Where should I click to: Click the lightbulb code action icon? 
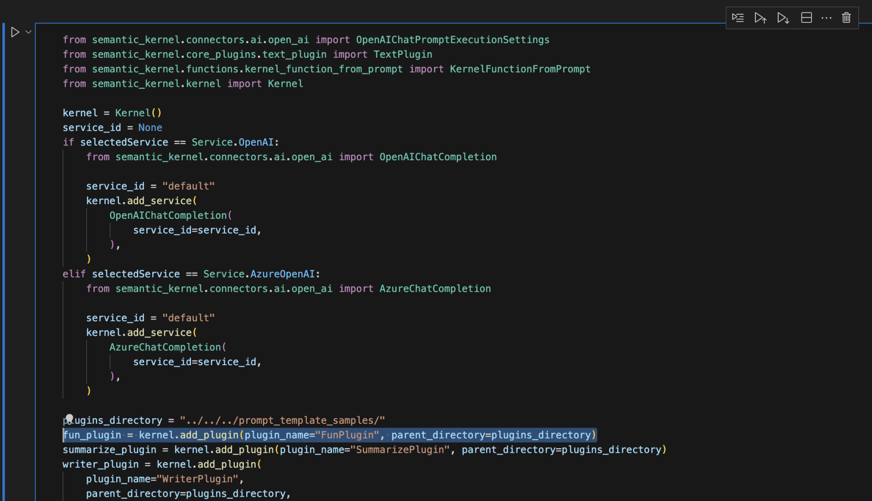(70, 419)
